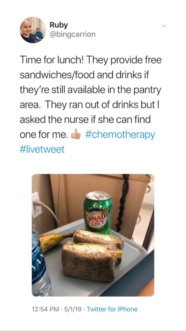The width and height of the screenshot is (186, 331).
Task: Open Ruby's profile avatar picture
Action: click(x=33, y=30)
